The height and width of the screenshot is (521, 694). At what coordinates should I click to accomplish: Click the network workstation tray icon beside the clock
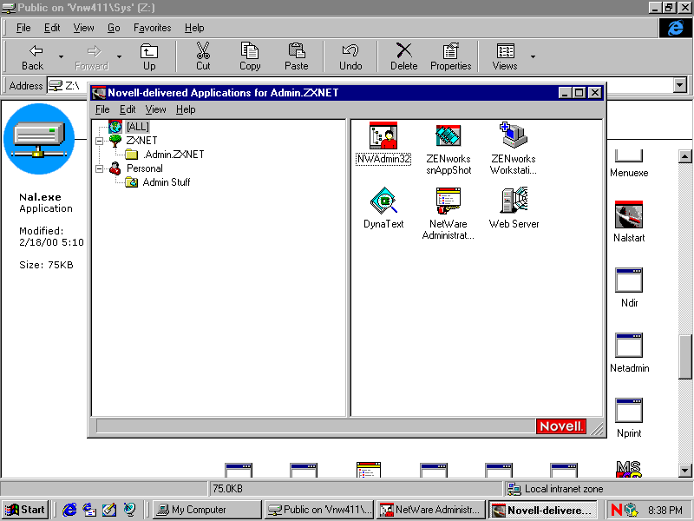pos(632,510)
